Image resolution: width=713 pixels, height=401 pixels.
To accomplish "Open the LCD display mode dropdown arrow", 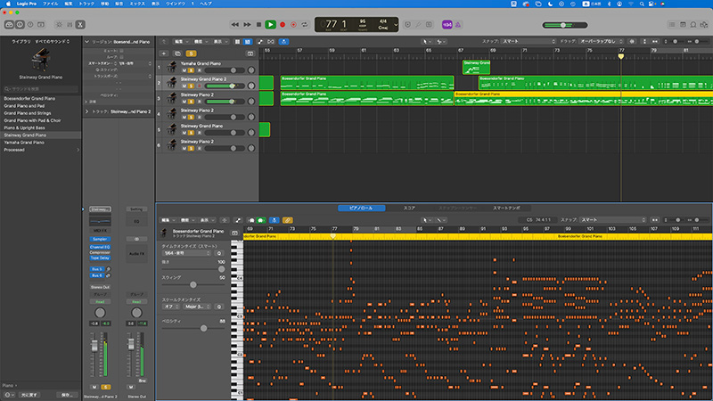I will (396, 25).
